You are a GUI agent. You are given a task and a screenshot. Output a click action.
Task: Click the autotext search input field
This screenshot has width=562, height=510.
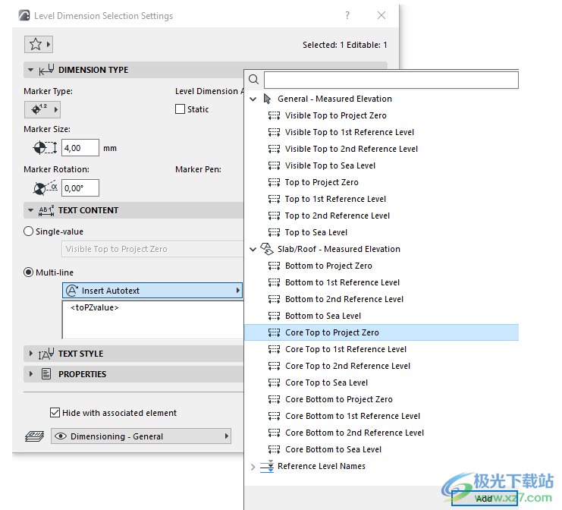click(x=391, y=80)
